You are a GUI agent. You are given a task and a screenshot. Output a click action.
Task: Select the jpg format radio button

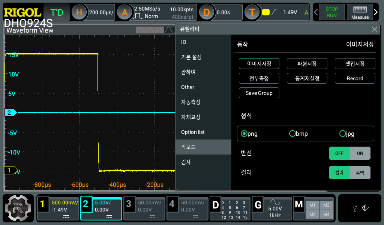[343, 133]
